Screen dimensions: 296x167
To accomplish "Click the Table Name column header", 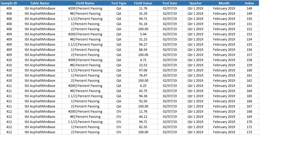I will (40, 3).
